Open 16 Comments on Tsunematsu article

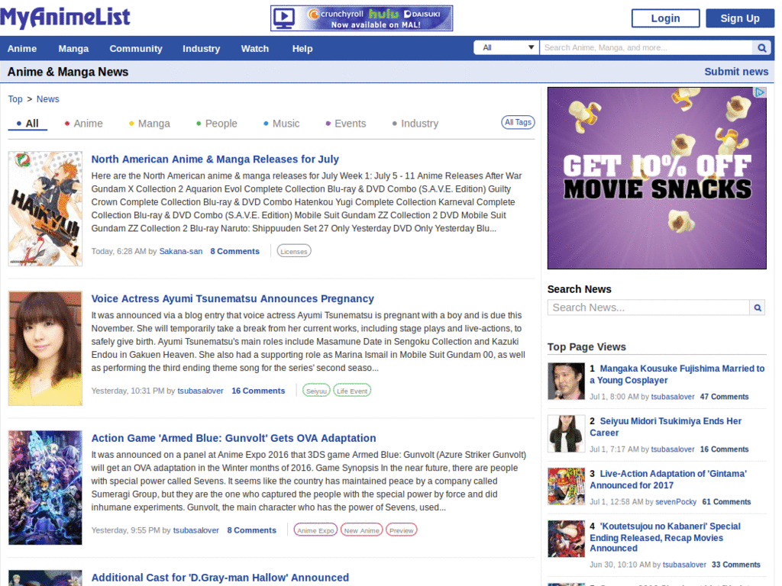point(258,391)
